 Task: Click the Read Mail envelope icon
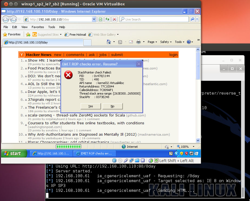click(x=131, y=42)
